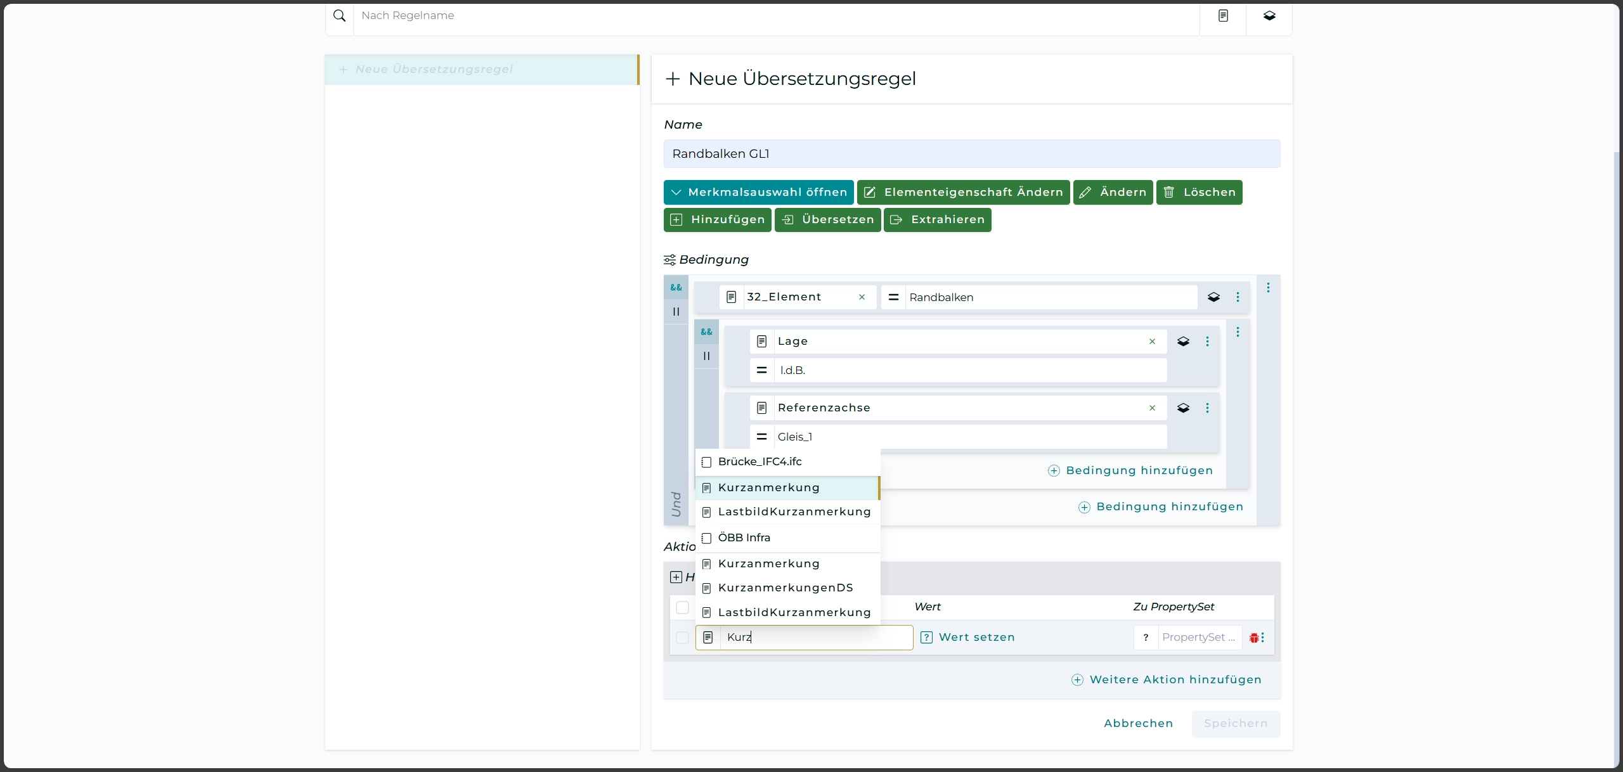The image size is (1623, 772).
Task: Tick the checkbox in the Kurz action row
Action: coord(682,638)
